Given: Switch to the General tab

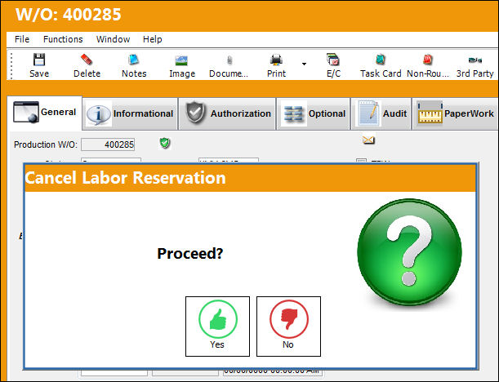Looking at the screenshot, I should pos(45,113).
